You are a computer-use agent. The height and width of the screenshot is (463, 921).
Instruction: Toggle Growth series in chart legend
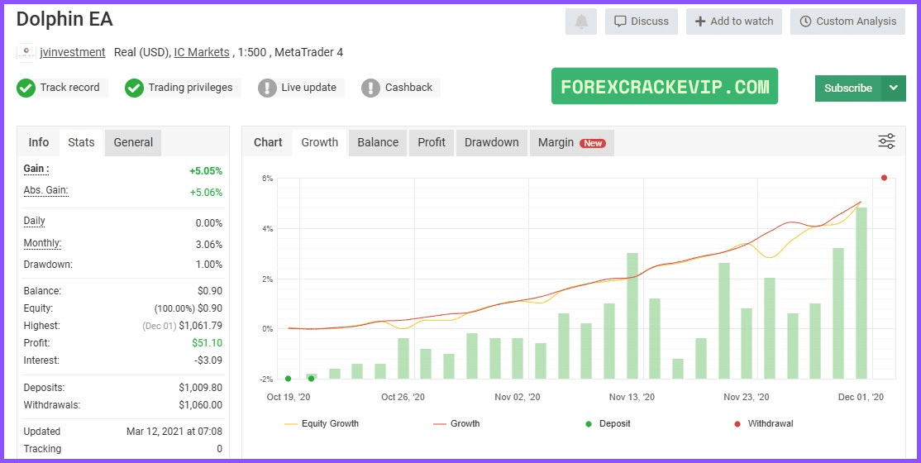pos(456,423)
